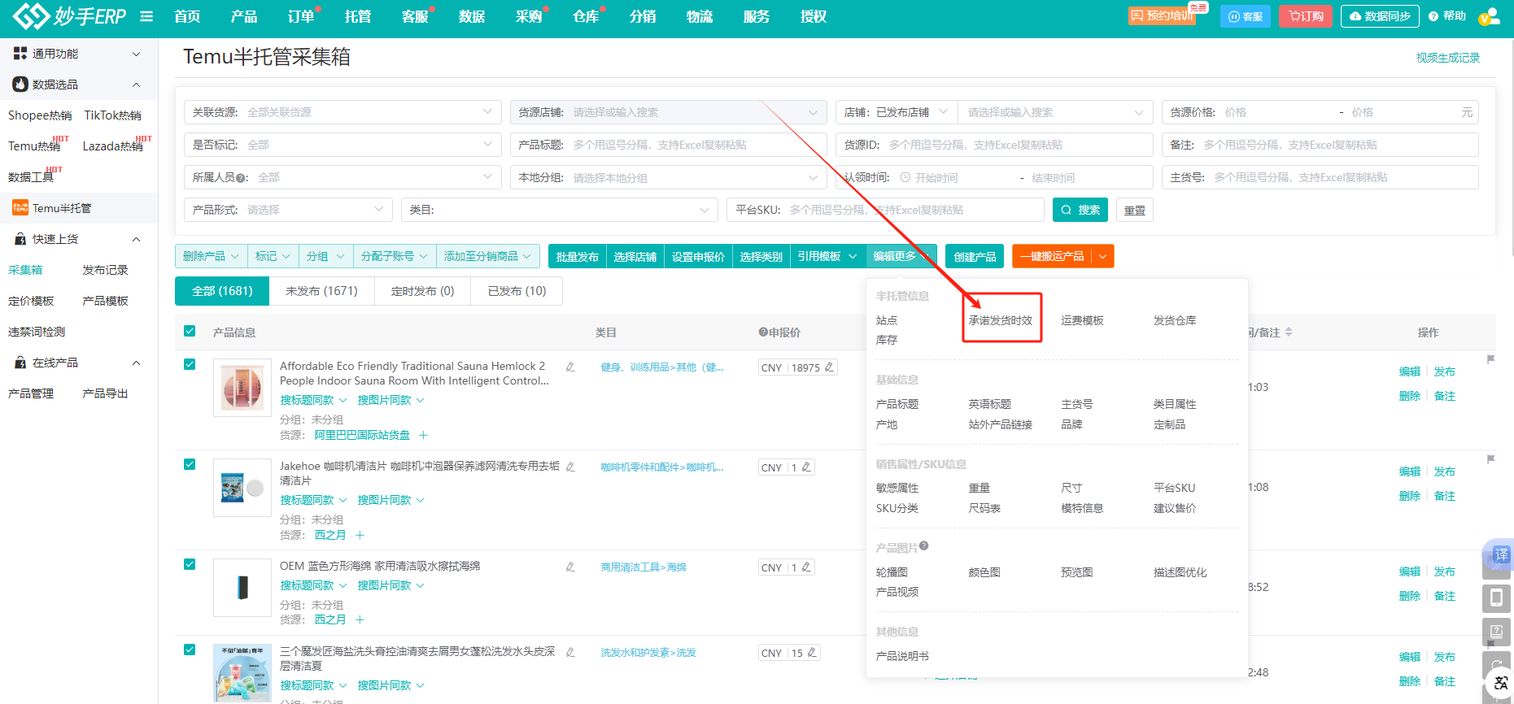
Task: Click 订购 cart button in header
Action: pyautogui.click(x=1305, y=16)
